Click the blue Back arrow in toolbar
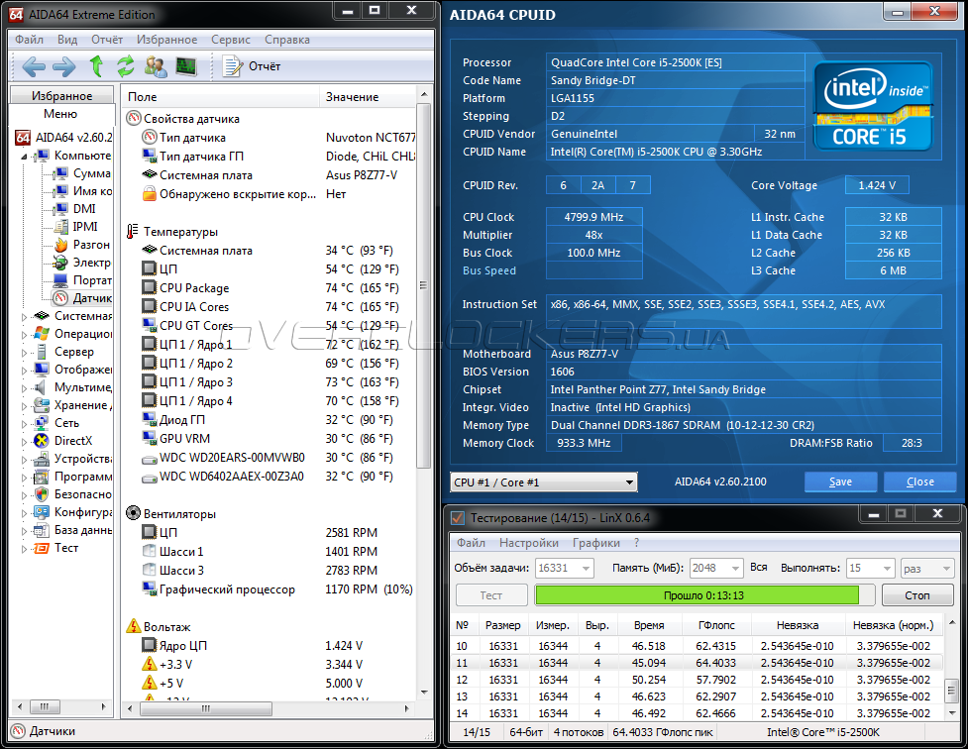Screen dimensions: 968x749 point(34,66)
